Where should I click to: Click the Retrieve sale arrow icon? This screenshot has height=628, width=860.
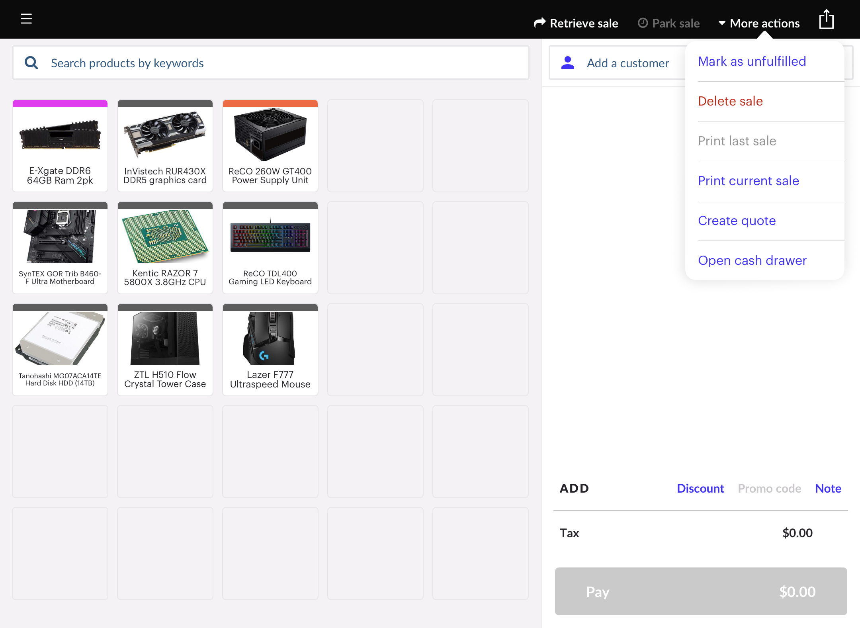click(539, 23)
